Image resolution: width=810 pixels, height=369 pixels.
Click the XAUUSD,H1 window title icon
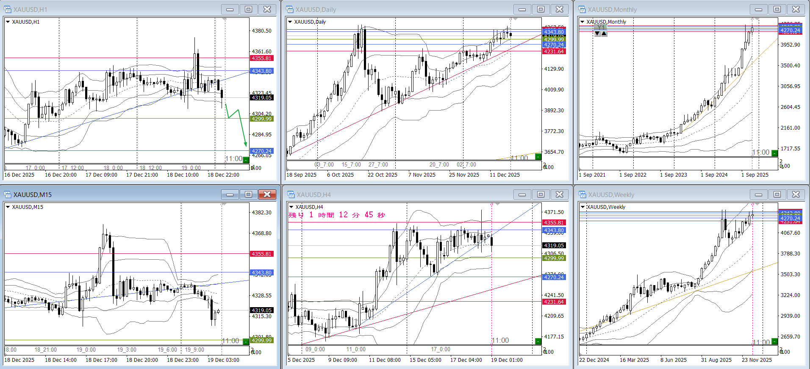point(8,9)
